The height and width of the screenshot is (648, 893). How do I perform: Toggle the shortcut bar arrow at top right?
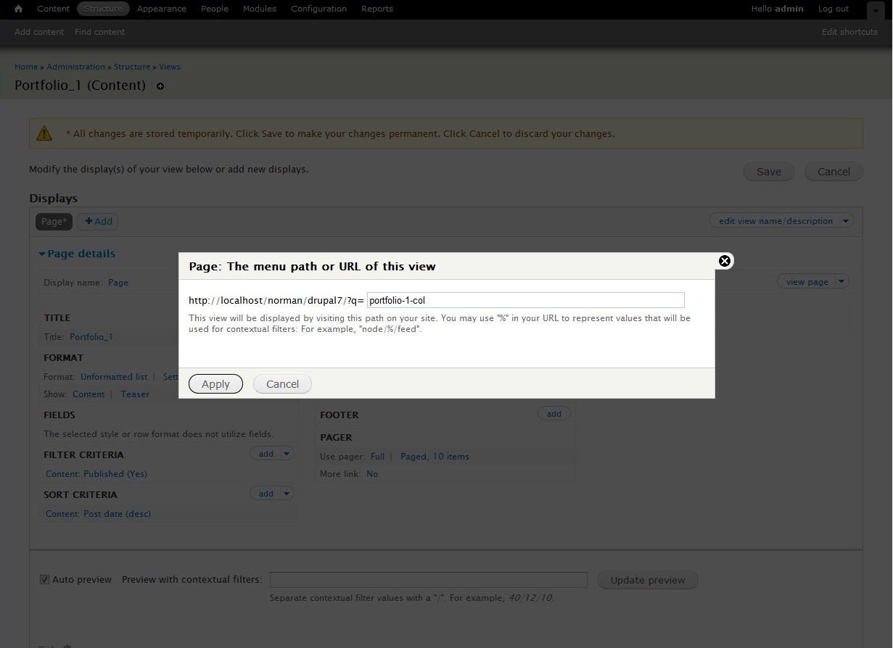click(875, 10)
